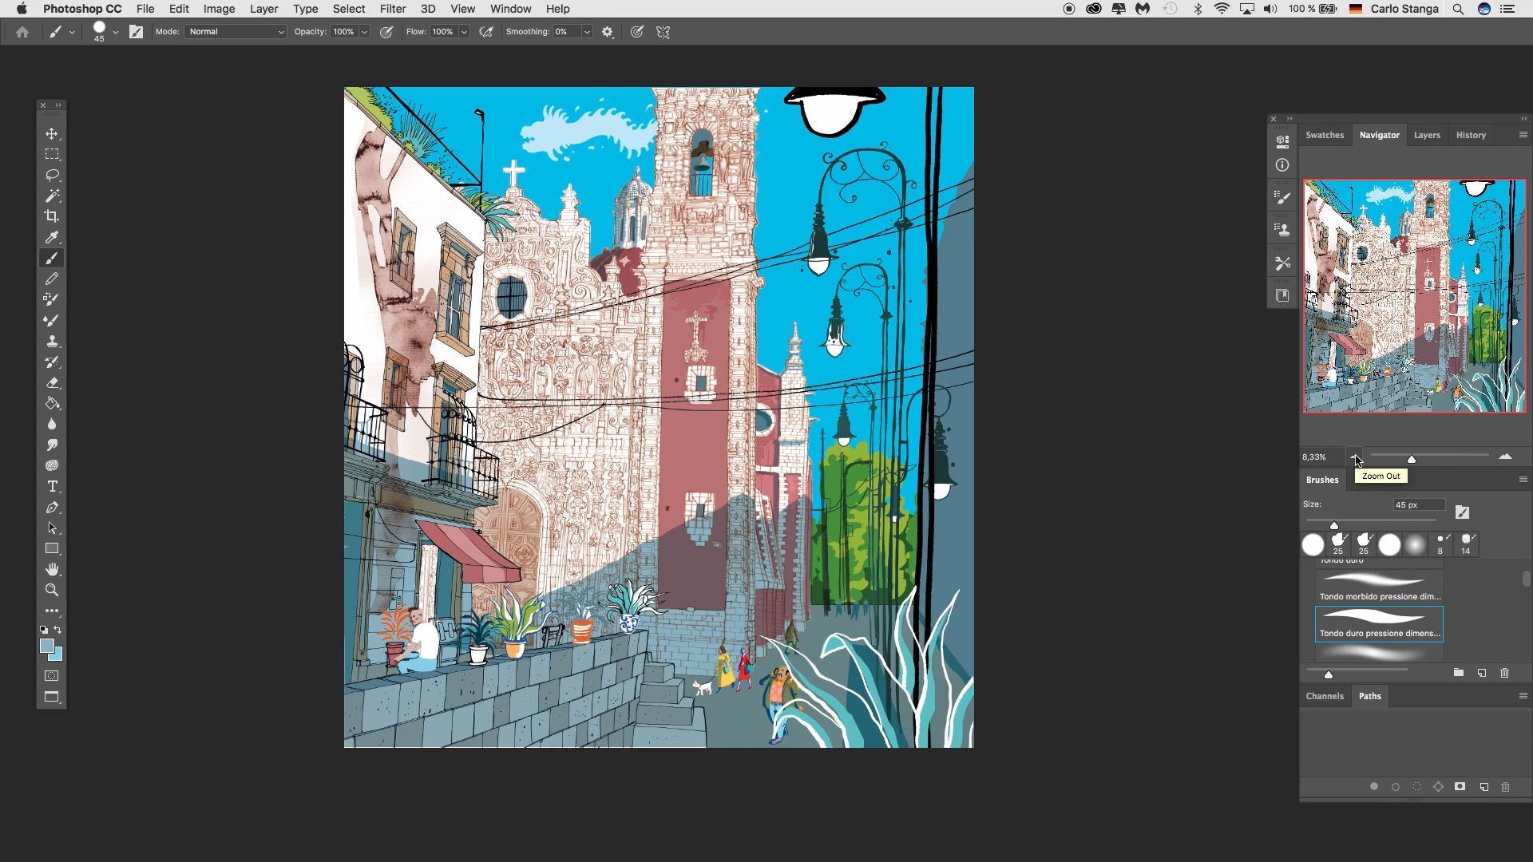Open the Filter menu
The width and height of the screenshot is (1533, 862).
392,9
